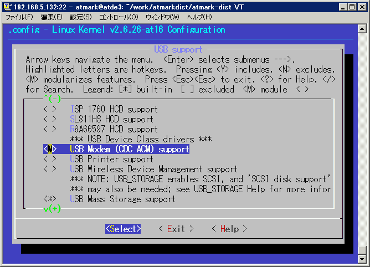Click the < Help > button
This screenshot has height=267, width=370.
coord(229,229)
